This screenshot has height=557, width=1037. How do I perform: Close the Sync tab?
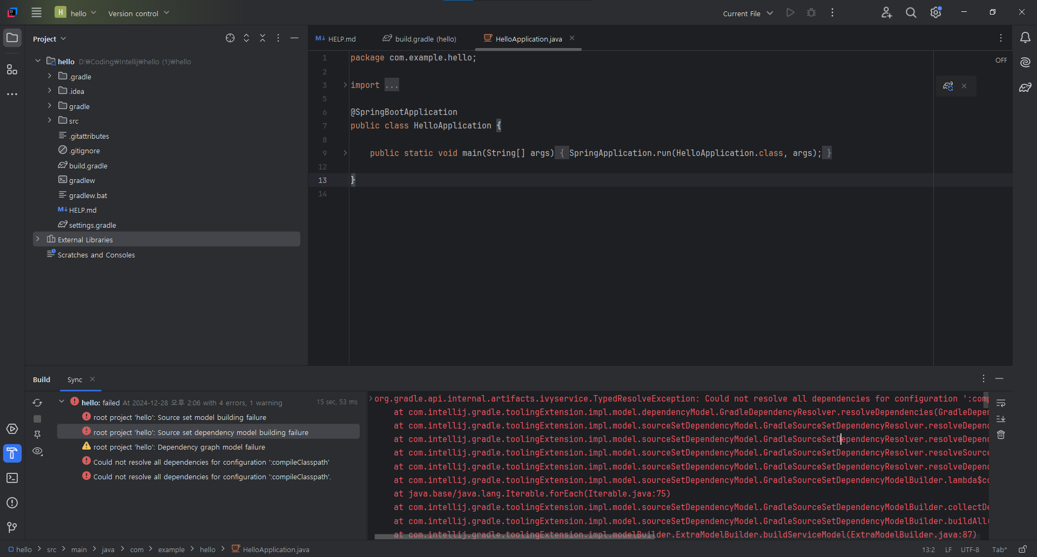(x=92, y=379)
